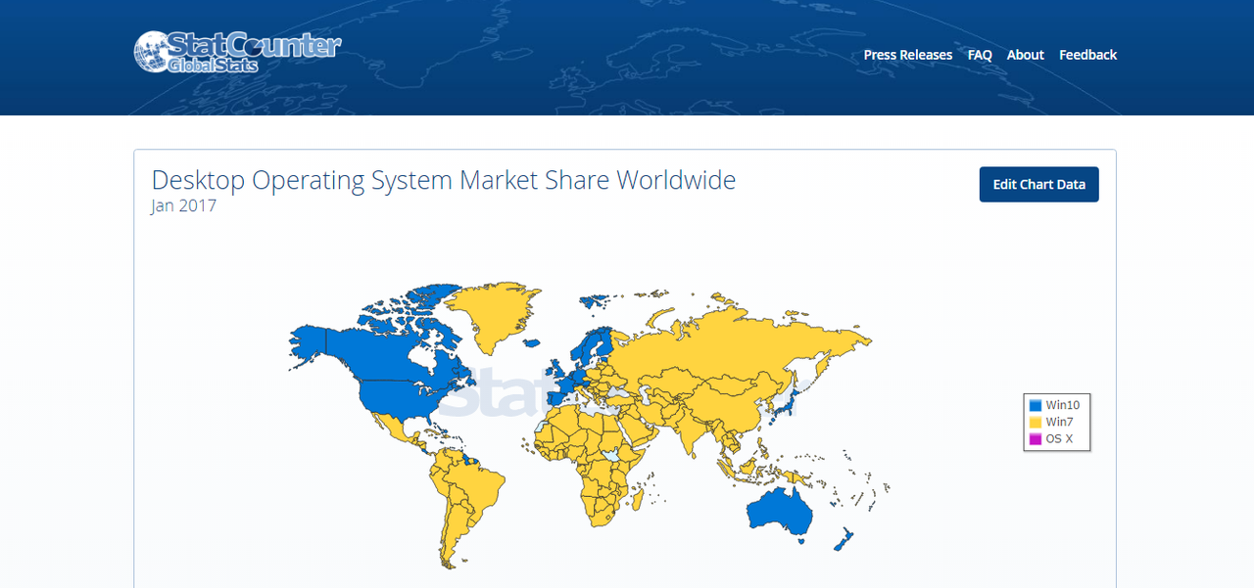Select the blue Win10 legend swatch

(1035, 405)
